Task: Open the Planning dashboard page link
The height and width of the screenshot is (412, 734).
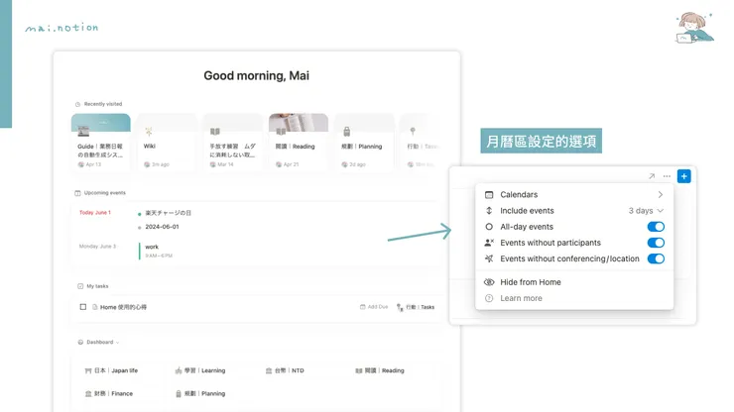Action: [x=200, y=394]
